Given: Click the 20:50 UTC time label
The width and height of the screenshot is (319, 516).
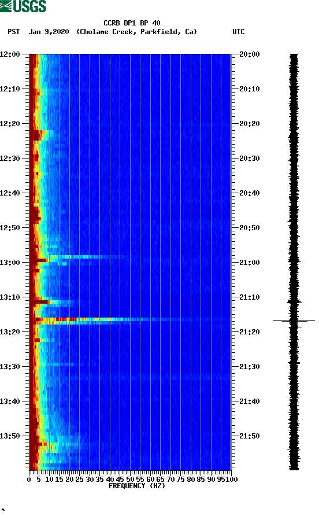Looking at the screenshot, I should tap(250, 228).
